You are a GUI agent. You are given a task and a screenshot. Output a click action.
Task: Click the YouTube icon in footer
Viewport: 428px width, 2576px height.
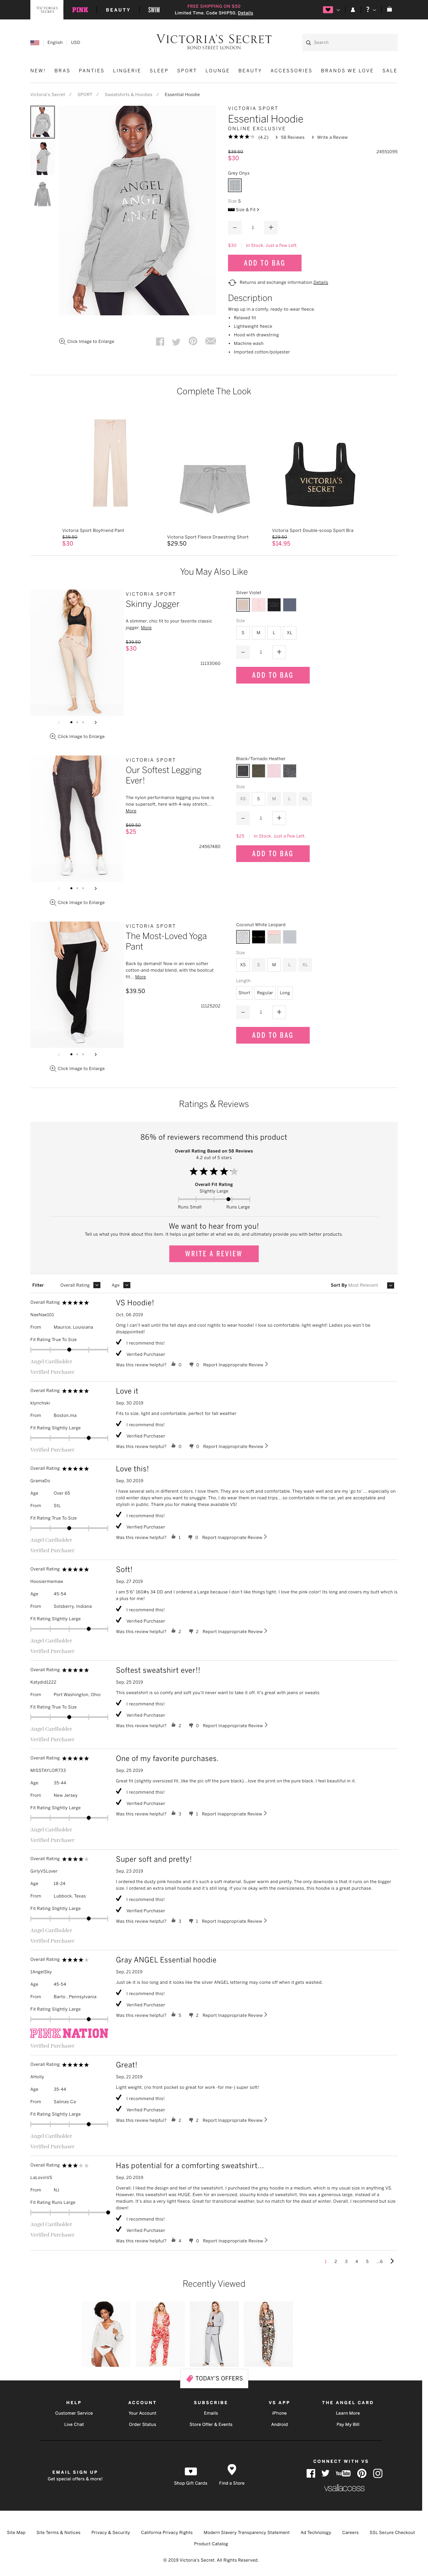343,2473
